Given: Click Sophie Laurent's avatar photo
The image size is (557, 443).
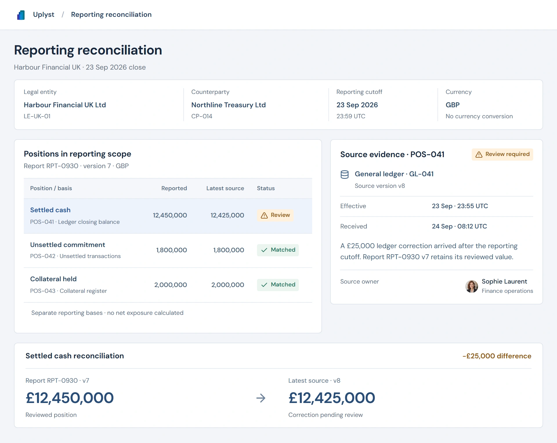Looking at the screenshot, I should [472, 286].
